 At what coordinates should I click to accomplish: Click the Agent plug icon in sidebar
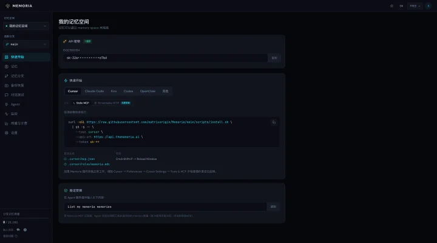pos(7,104)
